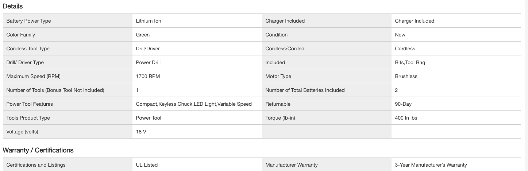Select the Color Family Green value
Image resolution: width=528 pixels, height=171 pixels.
click(143, 35)
